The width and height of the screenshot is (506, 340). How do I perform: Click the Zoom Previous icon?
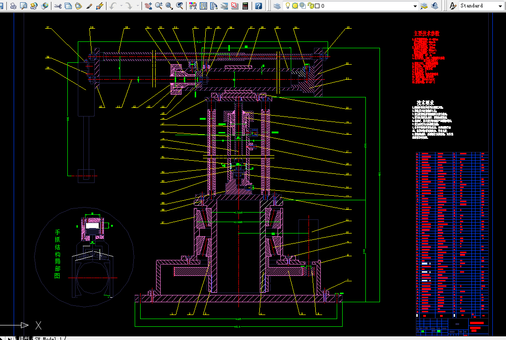(x=180, y=6)
